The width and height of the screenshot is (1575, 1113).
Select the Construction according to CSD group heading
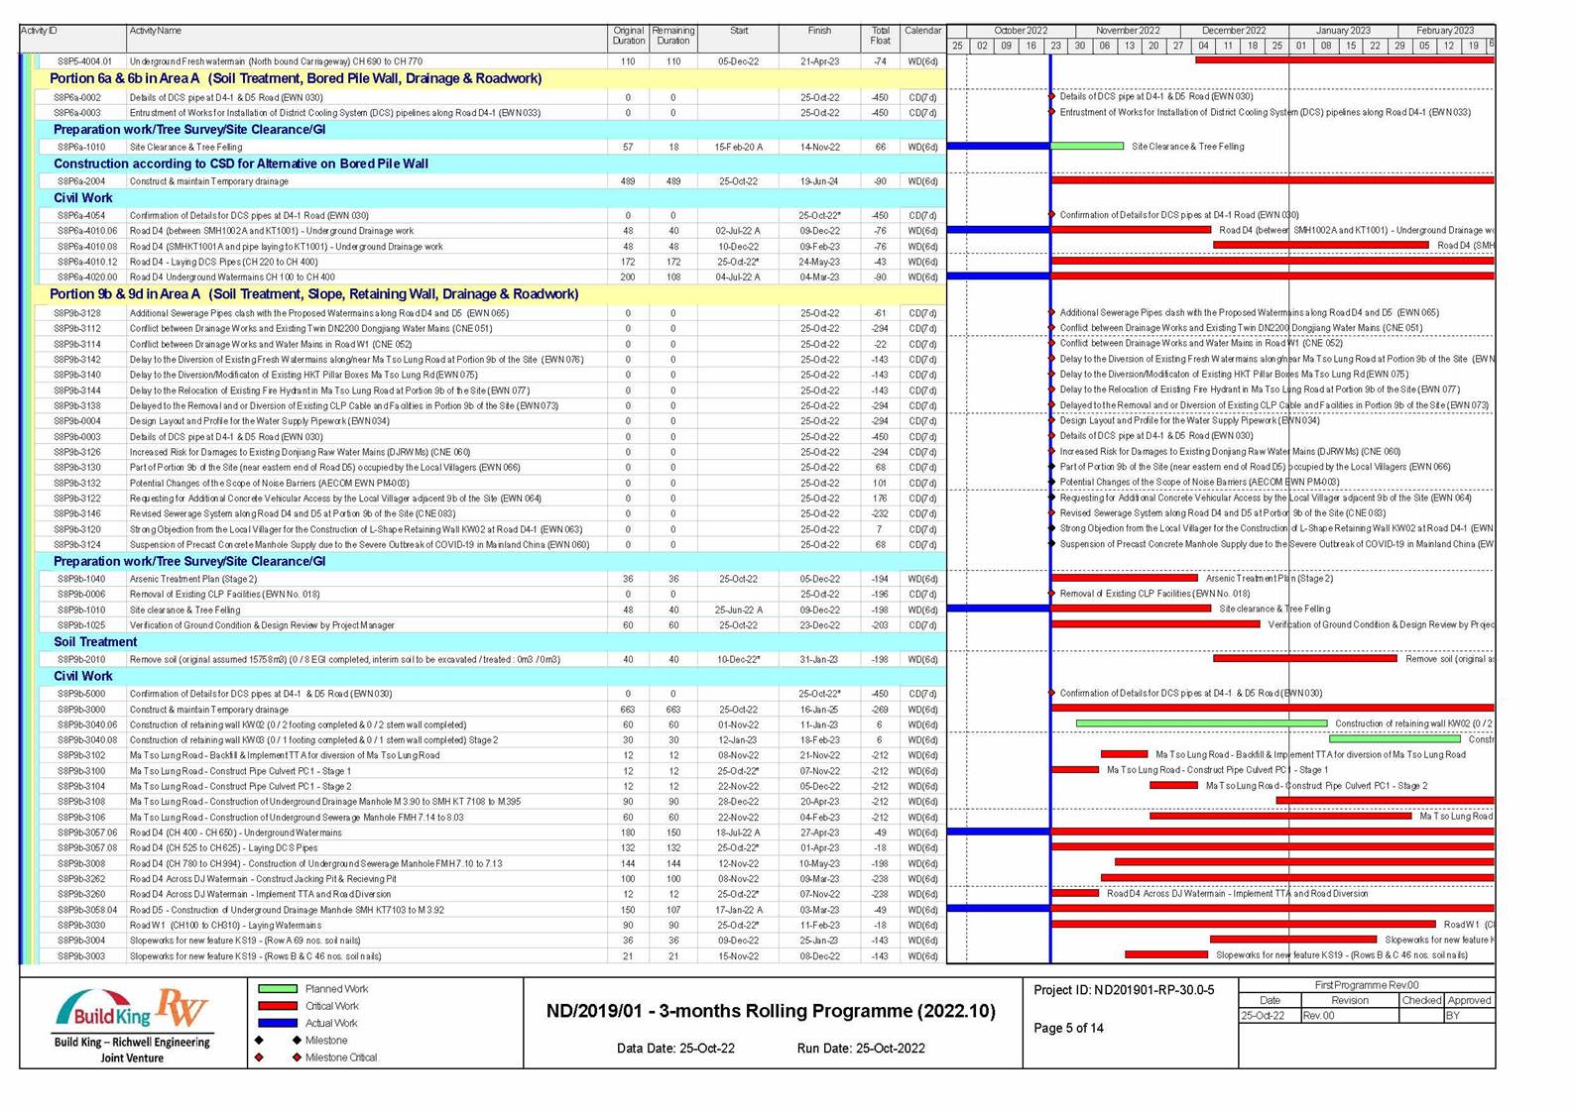241,164
